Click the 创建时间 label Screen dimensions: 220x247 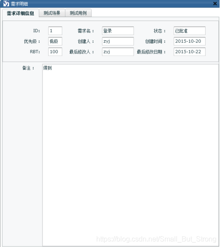[156, 42]
